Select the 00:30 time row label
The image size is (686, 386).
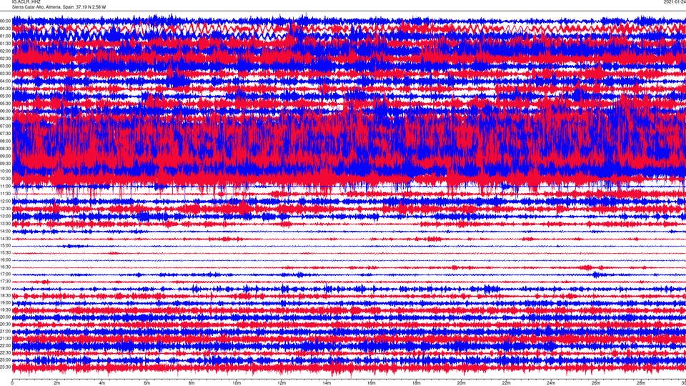6,29
